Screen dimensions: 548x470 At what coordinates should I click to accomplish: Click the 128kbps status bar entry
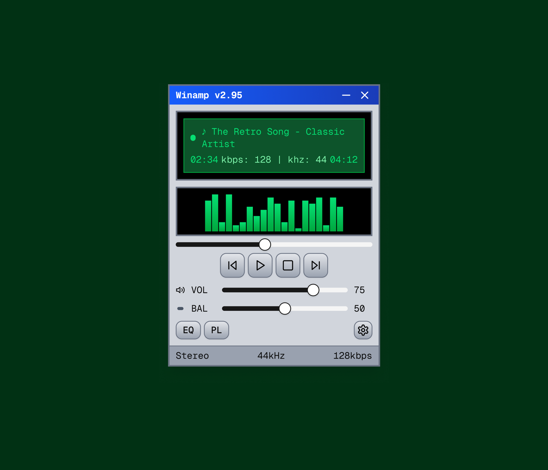coord(353,356)
